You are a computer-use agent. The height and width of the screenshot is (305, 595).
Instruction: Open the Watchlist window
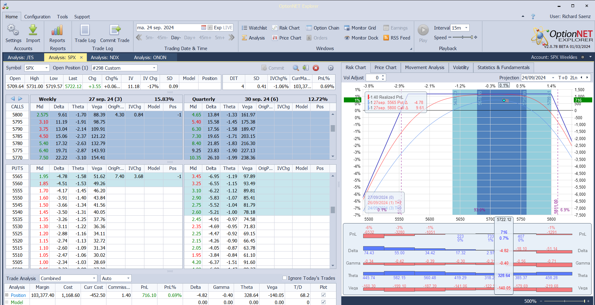(x=254, y=28)
